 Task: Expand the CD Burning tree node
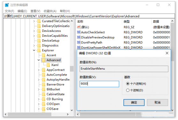point(39,99)
